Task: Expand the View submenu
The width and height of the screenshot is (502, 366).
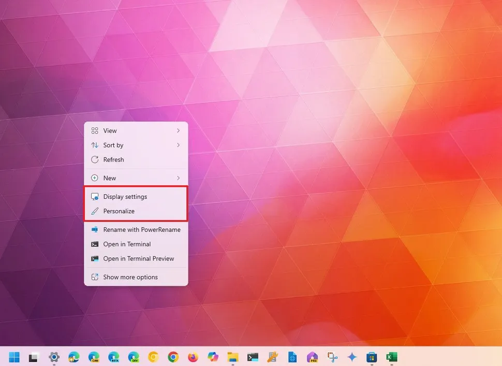Action: (x=136, y=130)
